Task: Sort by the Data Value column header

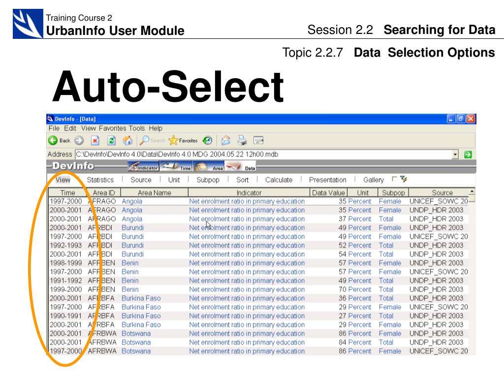Action: pos(328,192)
